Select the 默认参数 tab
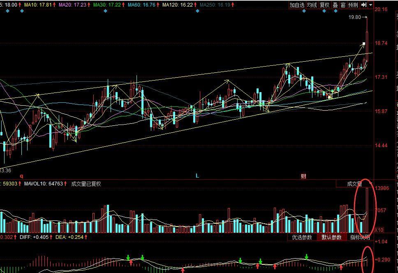398x273 pixels. point(331,237)
